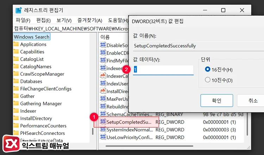Screen dimensions: 264x155
Task: Click the tree pane vertical scrollbar thumb
Action: pyautogui.click(x=93, y=131)
